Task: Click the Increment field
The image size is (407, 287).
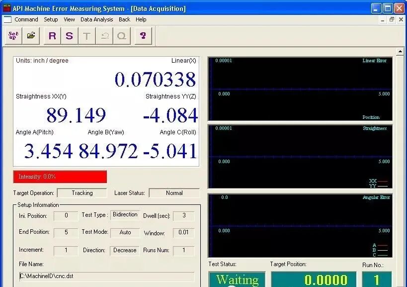Action: tap(66, 250)
